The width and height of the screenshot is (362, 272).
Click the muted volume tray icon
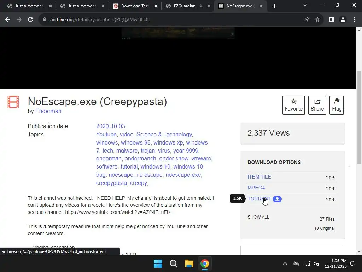point(316,263)
